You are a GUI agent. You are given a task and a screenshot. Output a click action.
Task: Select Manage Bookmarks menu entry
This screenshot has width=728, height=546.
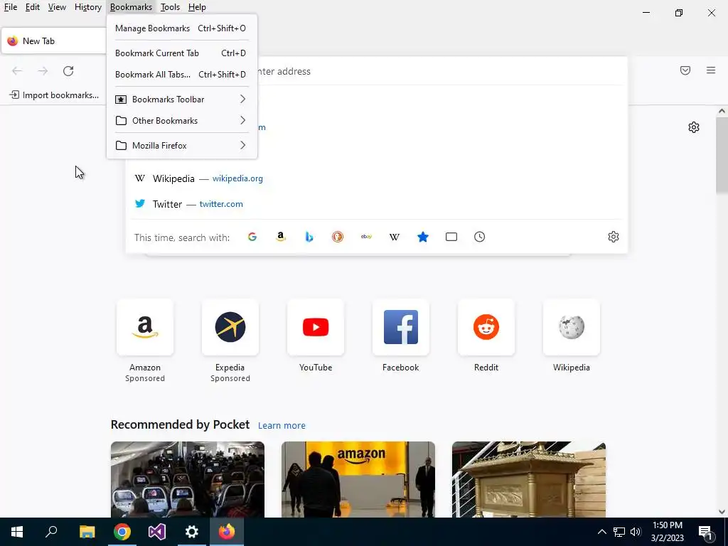(181, 28)
